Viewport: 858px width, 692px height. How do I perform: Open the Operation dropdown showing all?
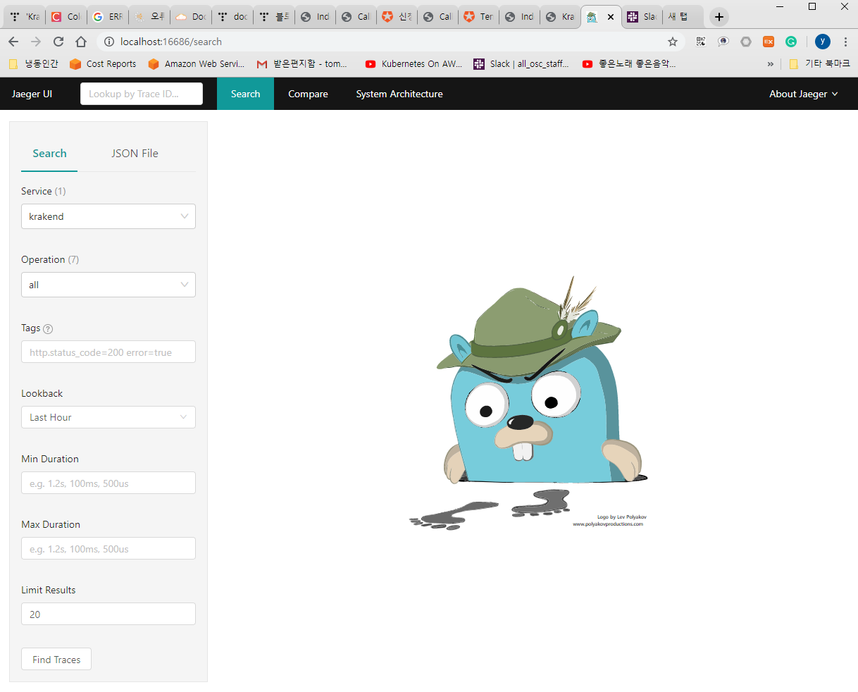(x=108, y=285)
